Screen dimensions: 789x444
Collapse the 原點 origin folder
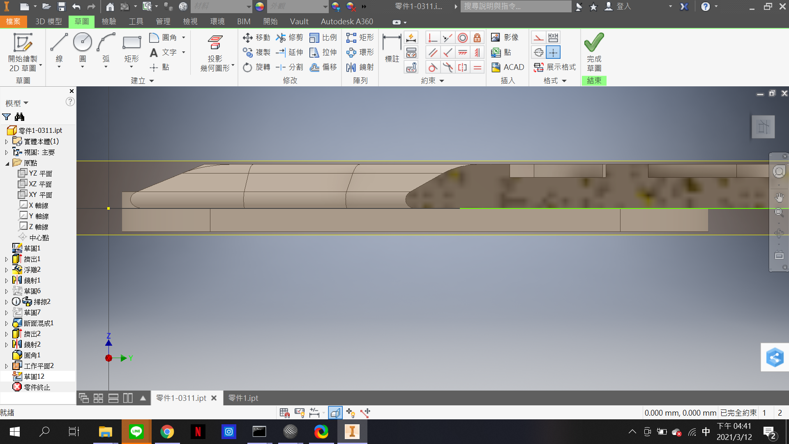[x=7, y=163]
